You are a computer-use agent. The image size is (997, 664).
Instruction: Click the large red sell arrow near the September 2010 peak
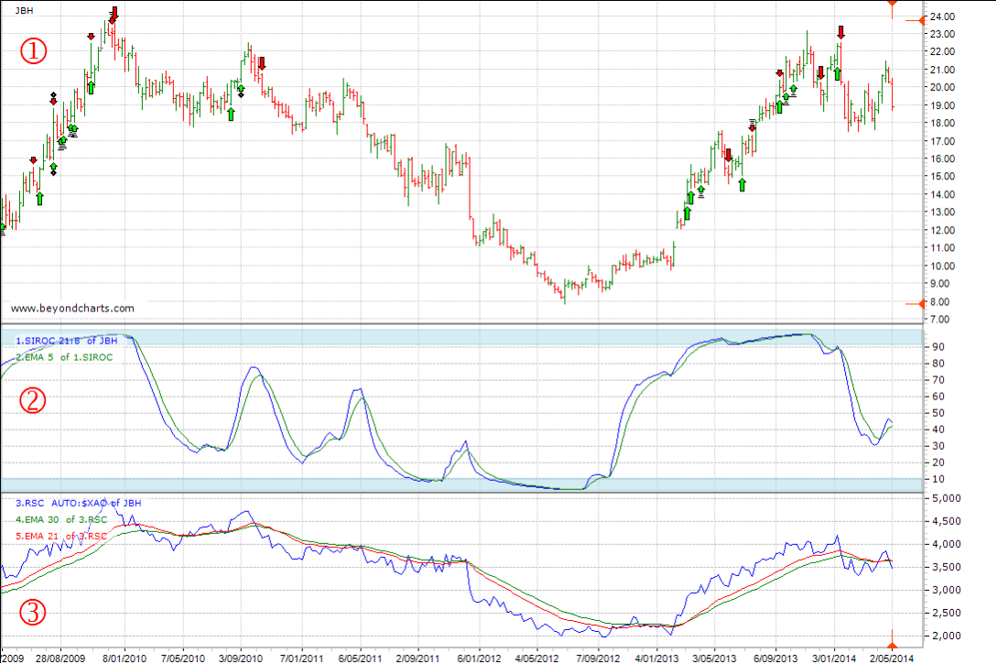(262, 63)
